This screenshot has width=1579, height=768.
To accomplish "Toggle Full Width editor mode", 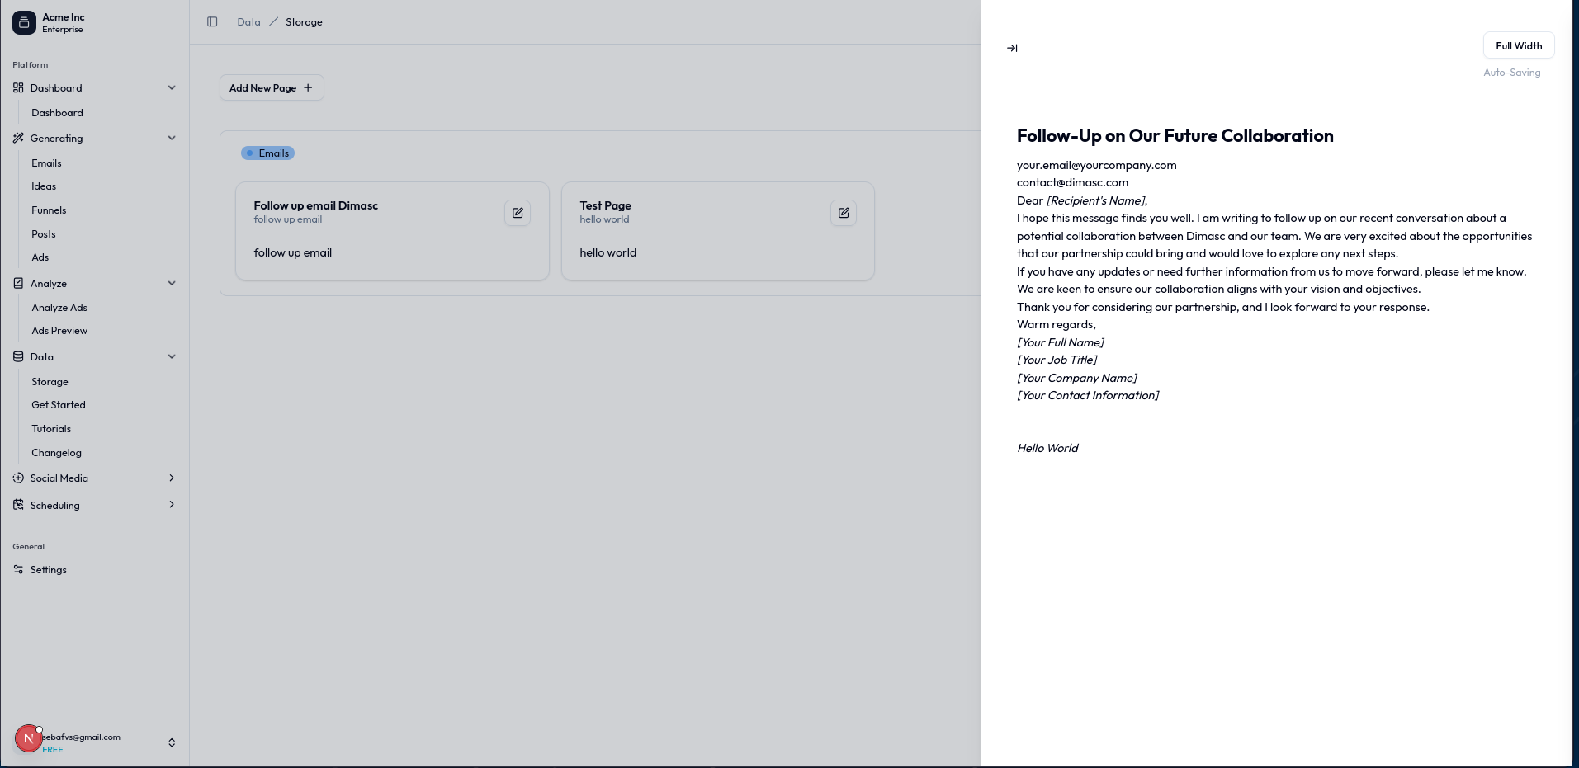I will pyautogui.click(x=1519, y=46).
